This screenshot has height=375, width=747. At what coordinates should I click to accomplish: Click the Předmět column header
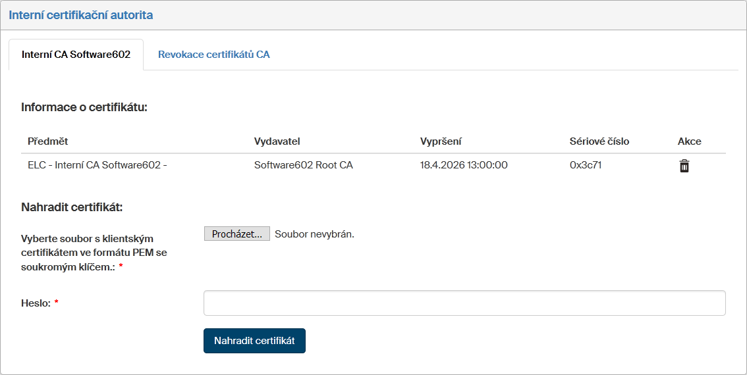point(48,141)
